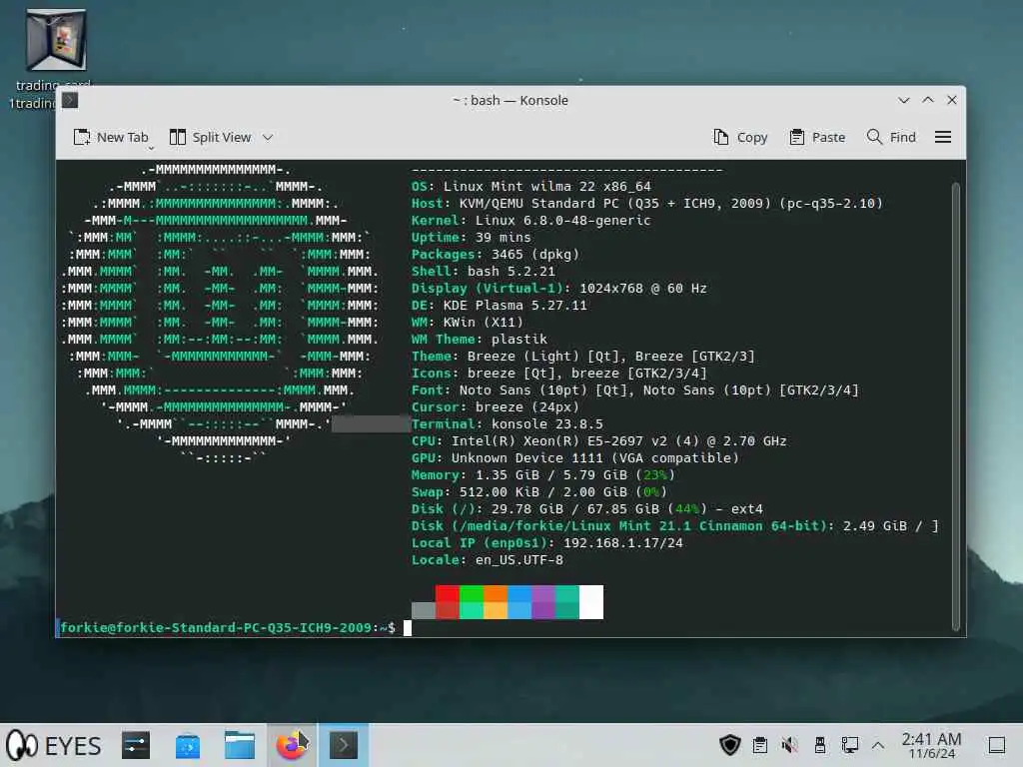This screenshot has width=1023, height=767.
Task: Open the EYES application launcher
Action: pyautogui.click(x=54, y=745)
